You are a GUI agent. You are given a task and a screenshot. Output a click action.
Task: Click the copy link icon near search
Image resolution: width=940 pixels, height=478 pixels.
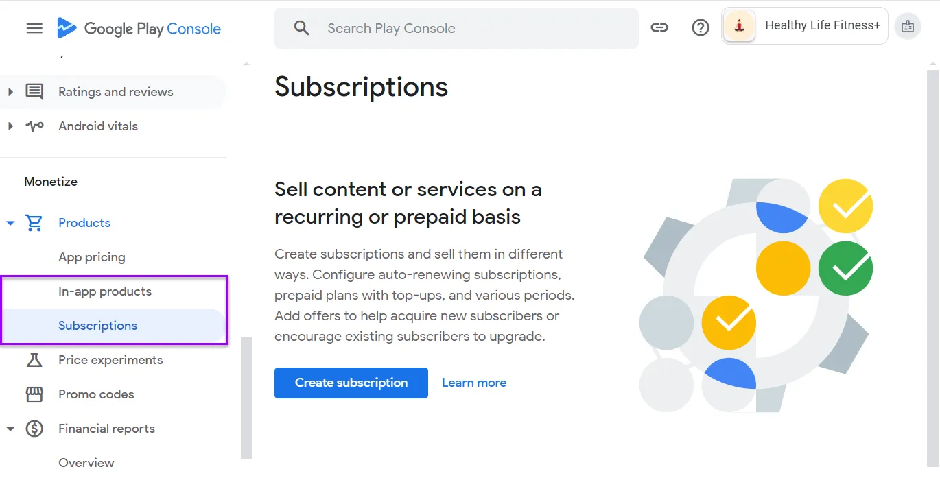(659, 27)
